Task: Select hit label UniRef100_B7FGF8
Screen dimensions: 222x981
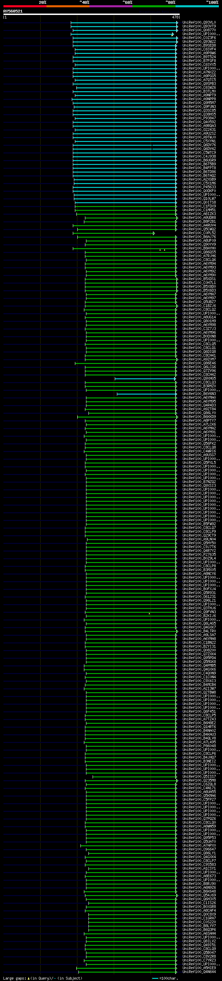Action: 199,61
